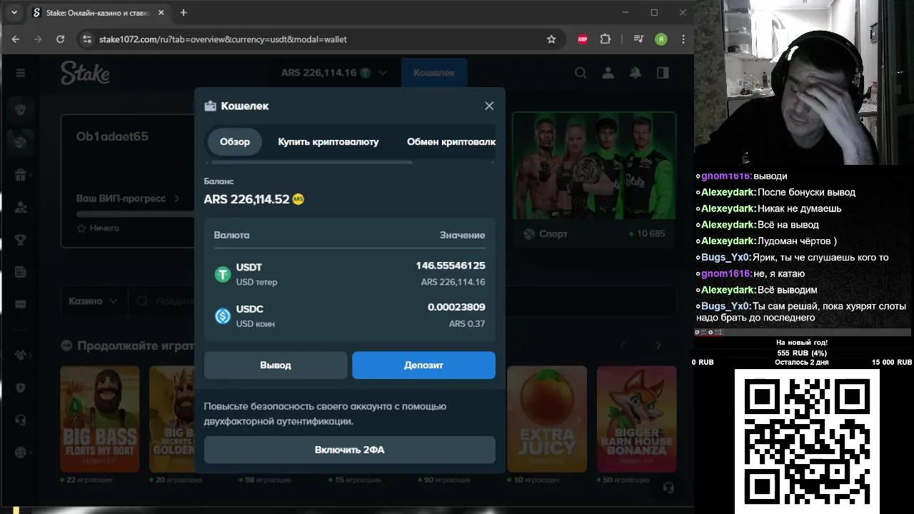Select the USDT currency row
914x514 pixels.
point(349,274)
